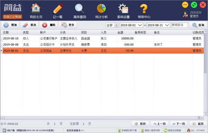The height and width of the screenshot is (133, 208).
Task: Click the -500.00 amount cell
Action: 128,45
